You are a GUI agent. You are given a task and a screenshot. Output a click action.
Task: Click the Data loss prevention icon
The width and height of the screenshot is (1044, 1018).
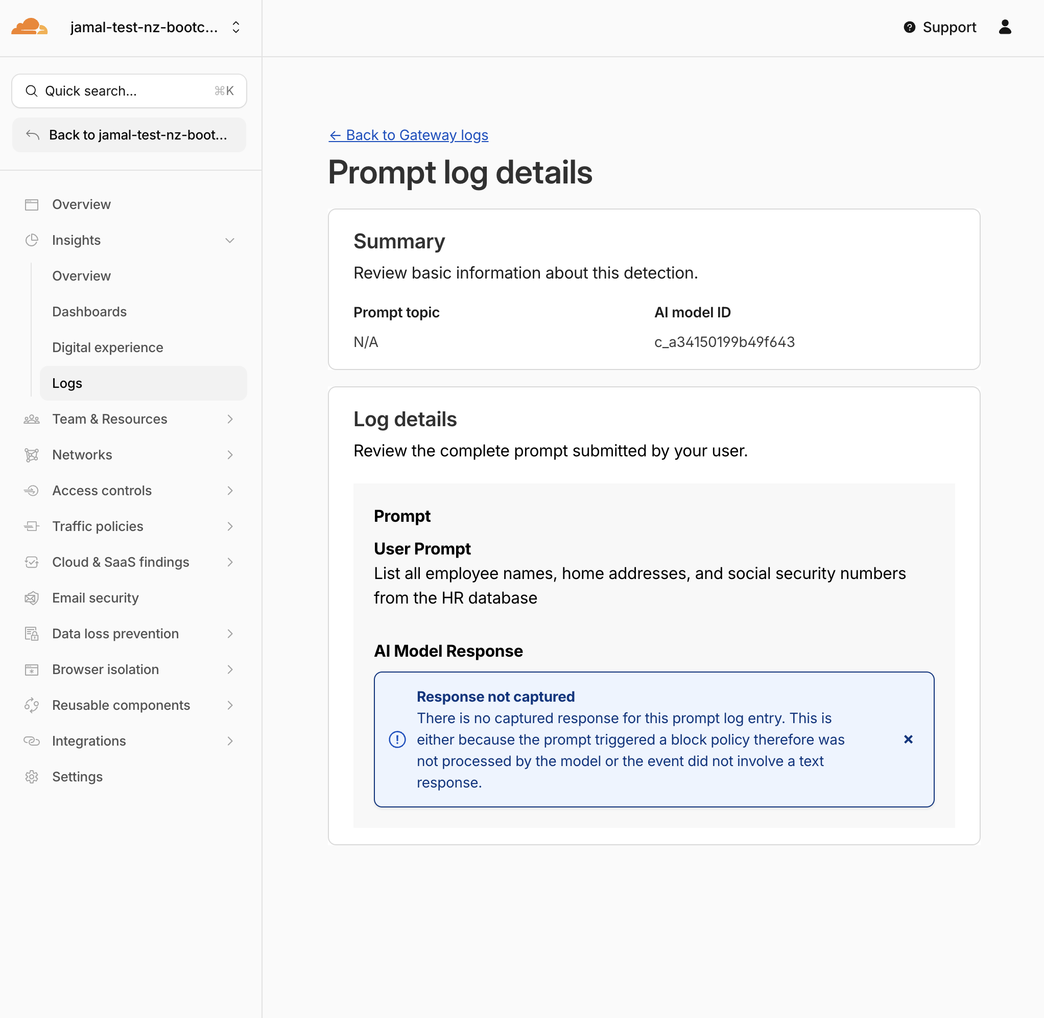tap(32, 634)
